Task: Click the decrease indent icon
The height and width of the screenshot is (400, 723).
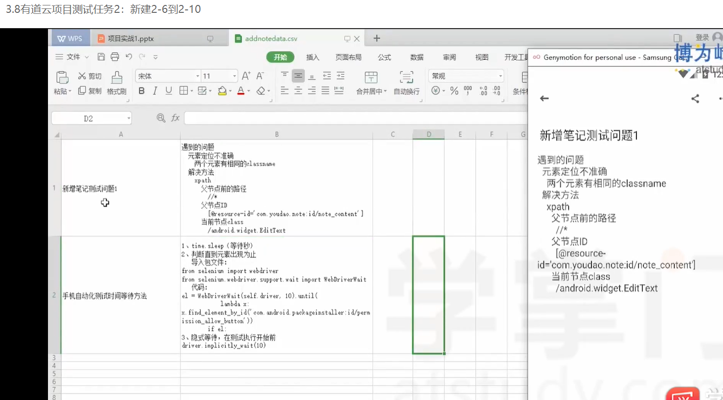Action: coord(327,76)
